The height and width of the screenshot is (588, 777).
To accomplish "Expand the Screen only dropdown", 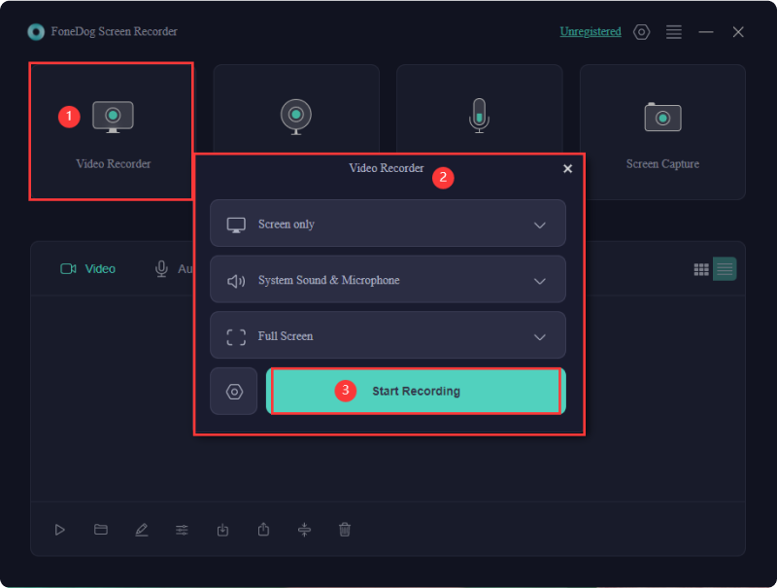I will click(x=388, y=223).
